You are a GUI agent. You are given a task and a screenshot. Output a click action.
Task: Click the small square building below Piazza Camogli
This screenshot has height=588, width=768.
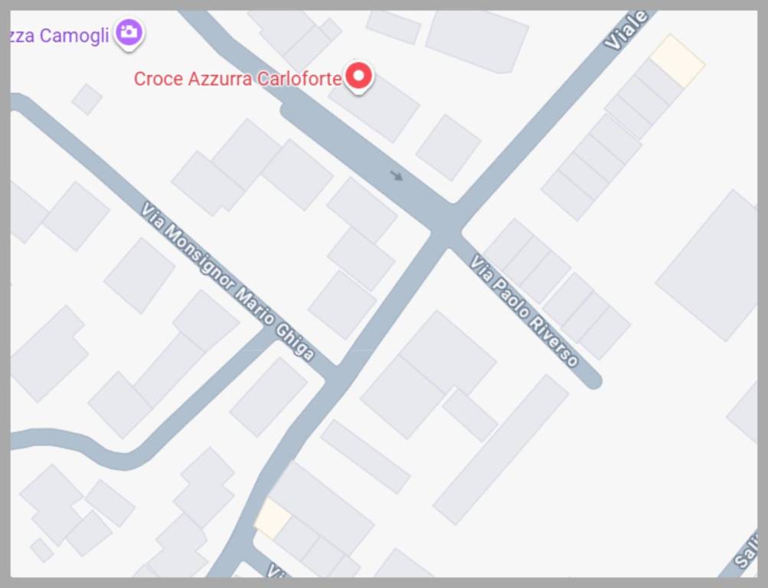87,99
